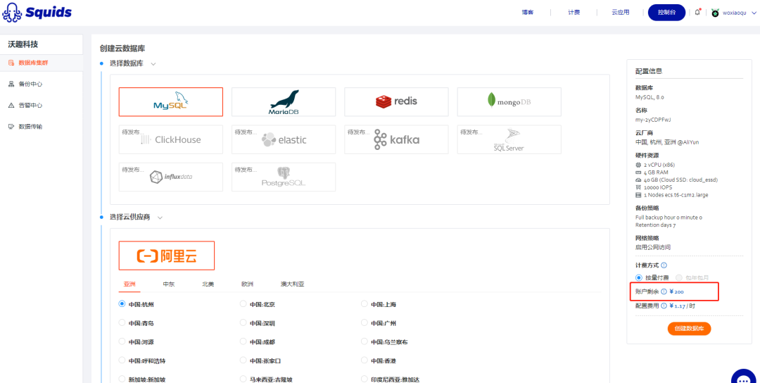Screen dimensions: 760x383
Task: Select the mongoDB database card
Action: pos(509,102)
